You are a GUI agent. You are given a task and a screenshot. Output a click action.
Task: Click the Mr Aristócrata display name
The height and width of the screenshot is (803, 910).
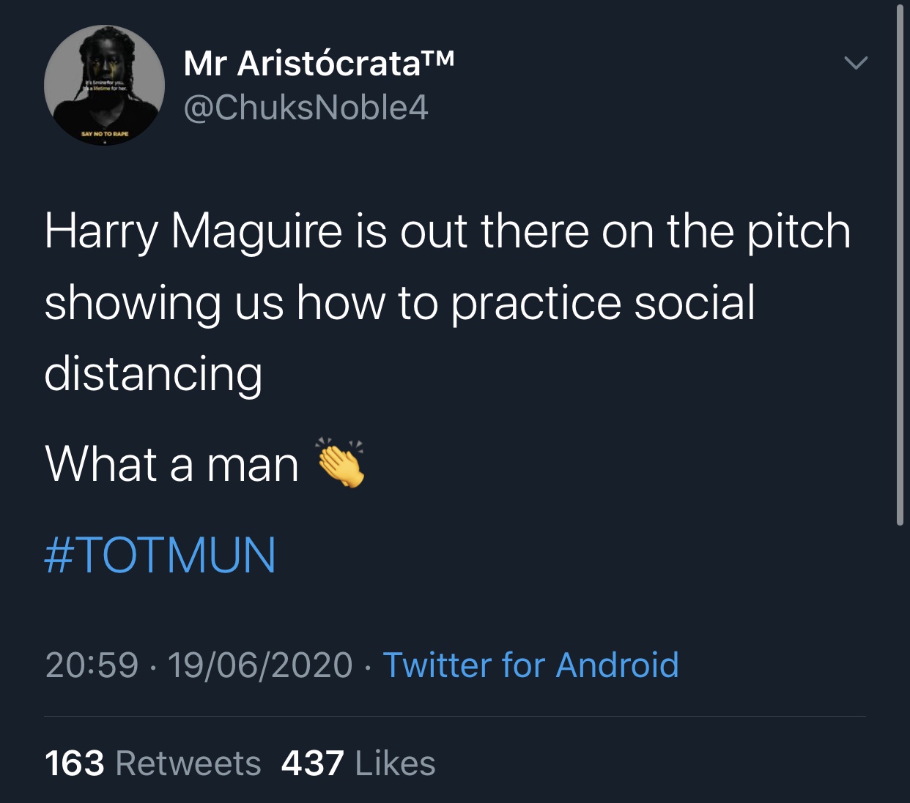[x=303, y=63]
